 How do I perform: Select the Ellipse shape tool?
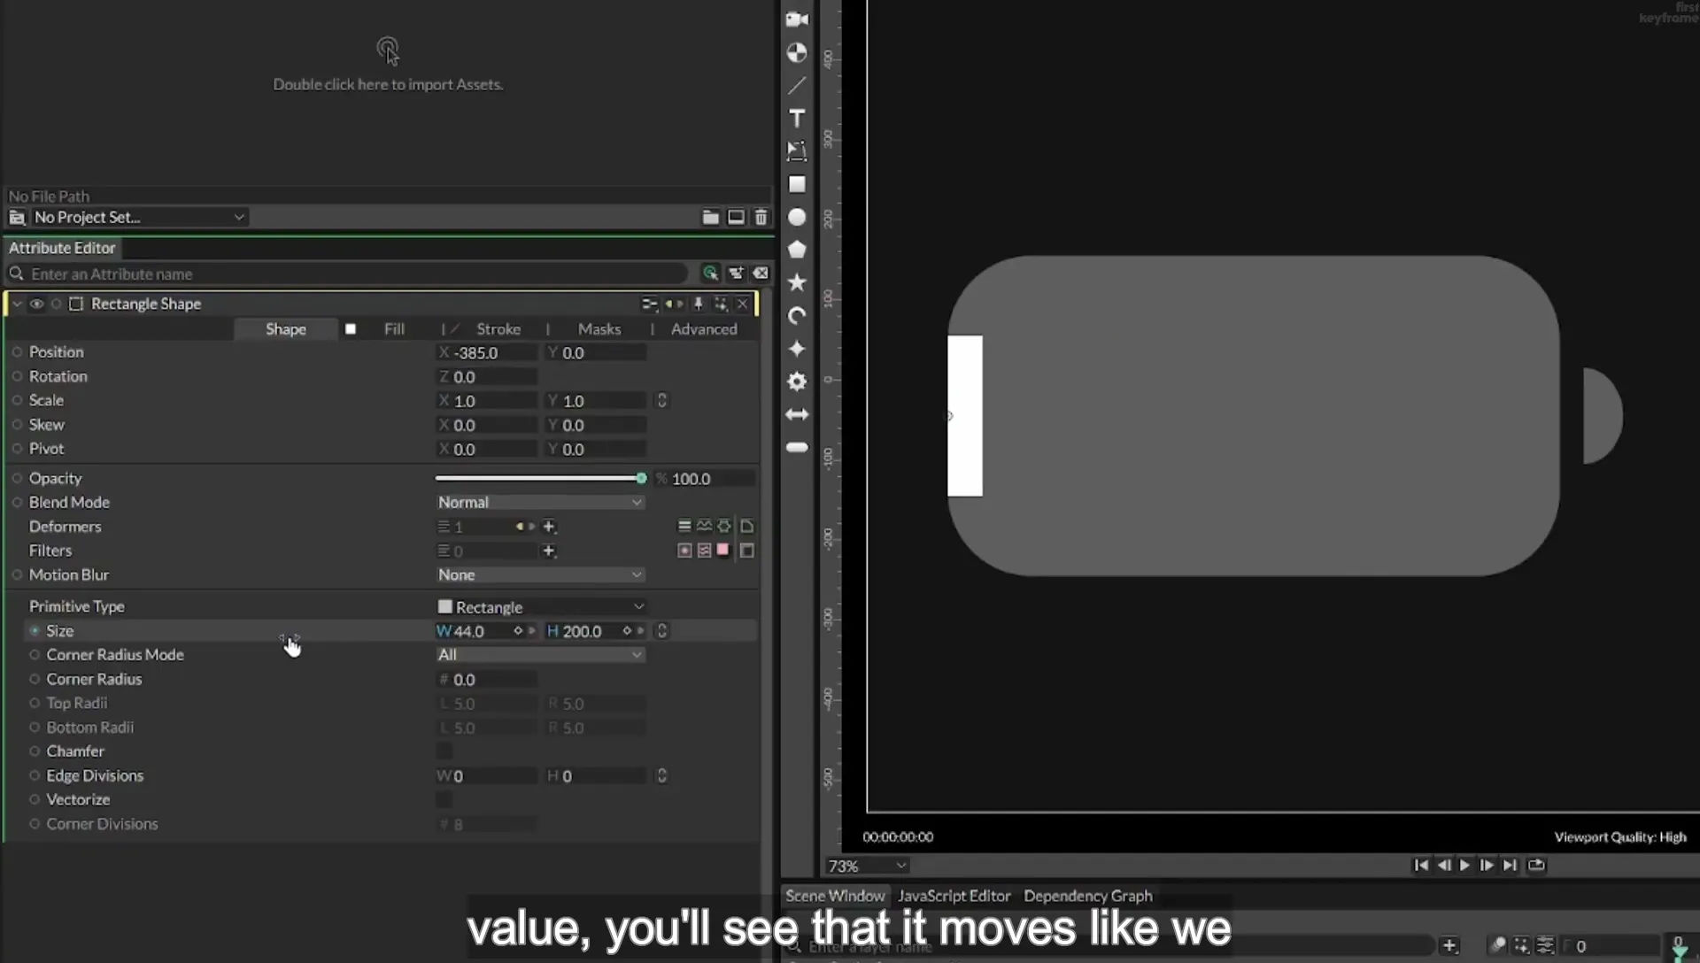click(797, 217)
